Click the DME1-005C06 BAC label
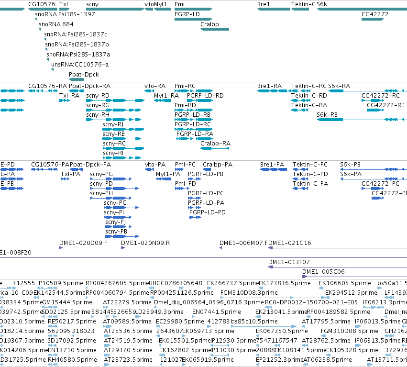Image resolution: width=407 pixels, height=367 pixels. coord(323,272)
